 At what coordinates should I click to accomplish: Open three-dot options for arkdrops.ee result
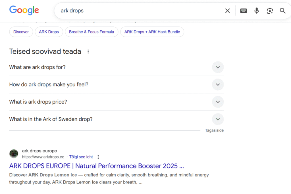pos(98,157)
